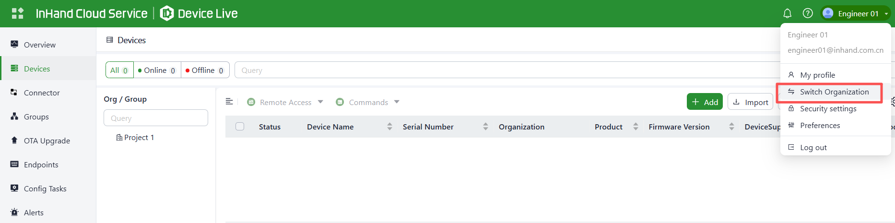The image size is (895, 223).
Task: Open the help question mark icon
Action: click(808, 13)
